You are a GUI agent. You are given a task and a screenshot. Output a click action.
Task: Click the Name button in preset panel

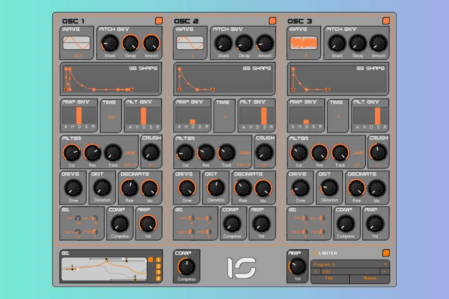tap(370, 279)
